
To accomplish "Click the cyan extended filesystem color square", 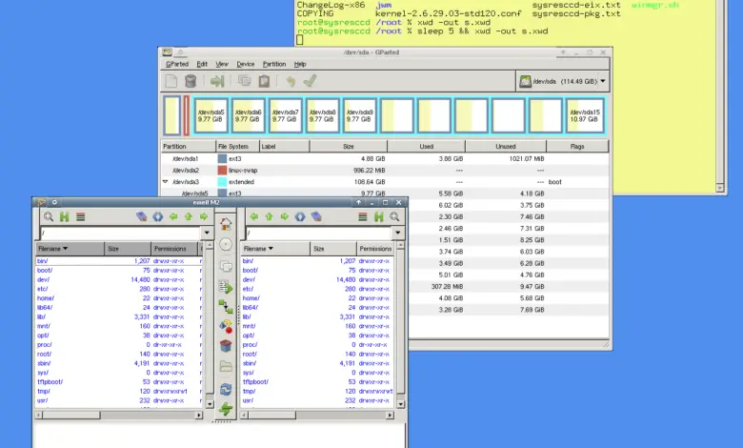I will pyautogui.click(x=222, y=181).
